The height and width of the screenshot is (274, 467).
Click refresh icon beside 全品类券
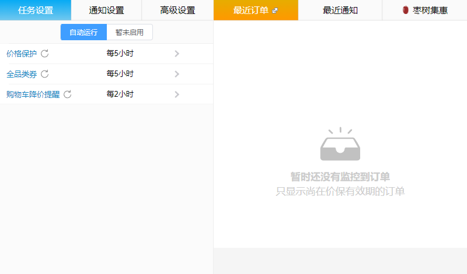pos(45,74)
